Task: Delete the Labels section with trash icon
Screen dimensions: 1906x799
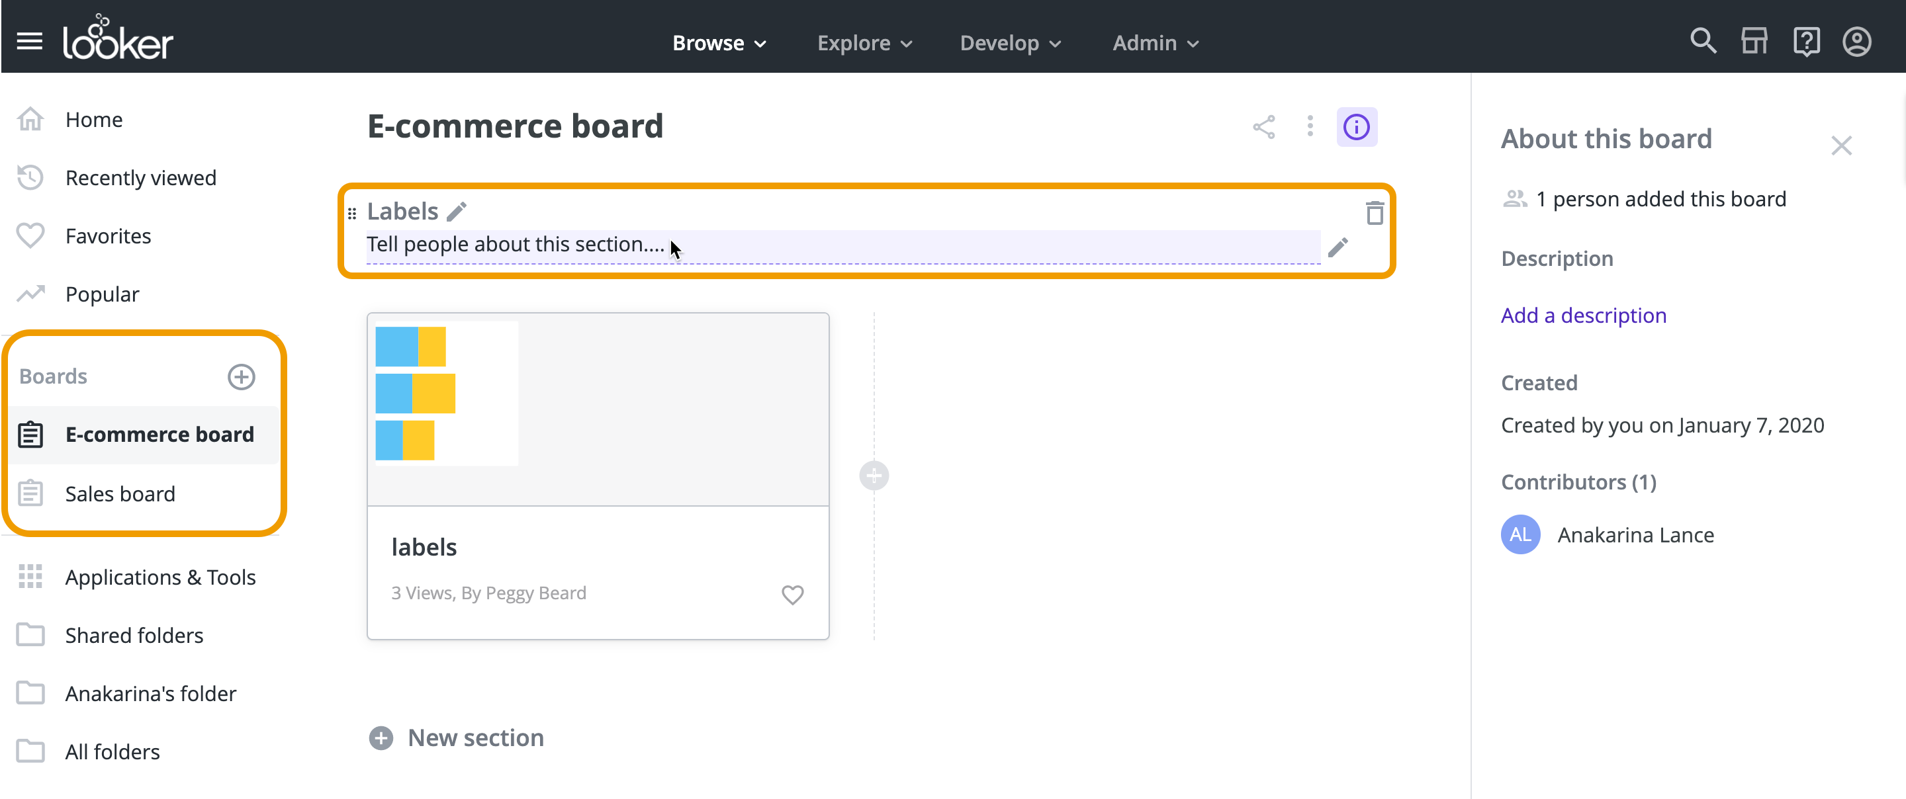Action: pos(1375,213)
